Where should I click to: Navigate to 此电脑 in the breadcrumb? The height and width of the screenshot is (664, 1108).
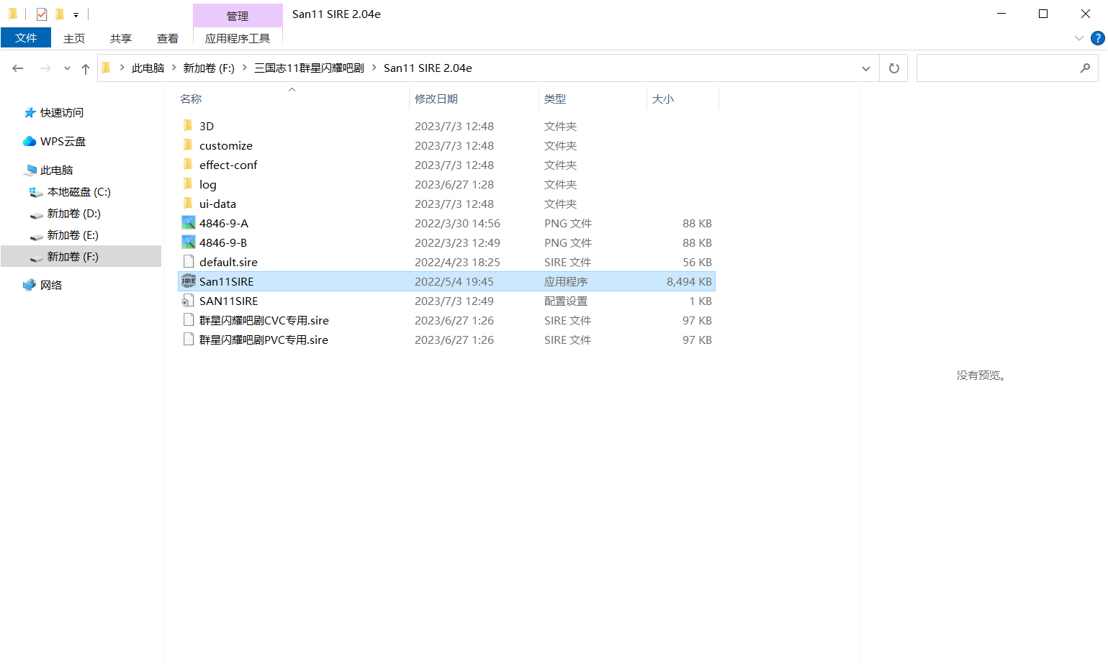pyautogui.click(x=148, y=68)
